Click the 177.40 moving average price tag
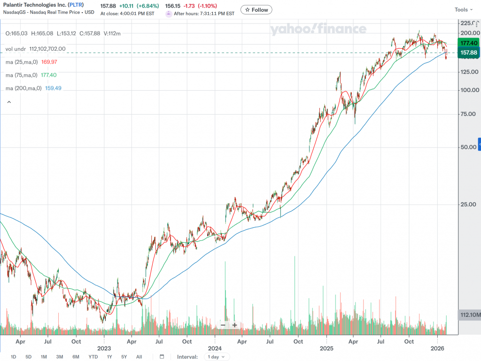 [x=469, y=43]
